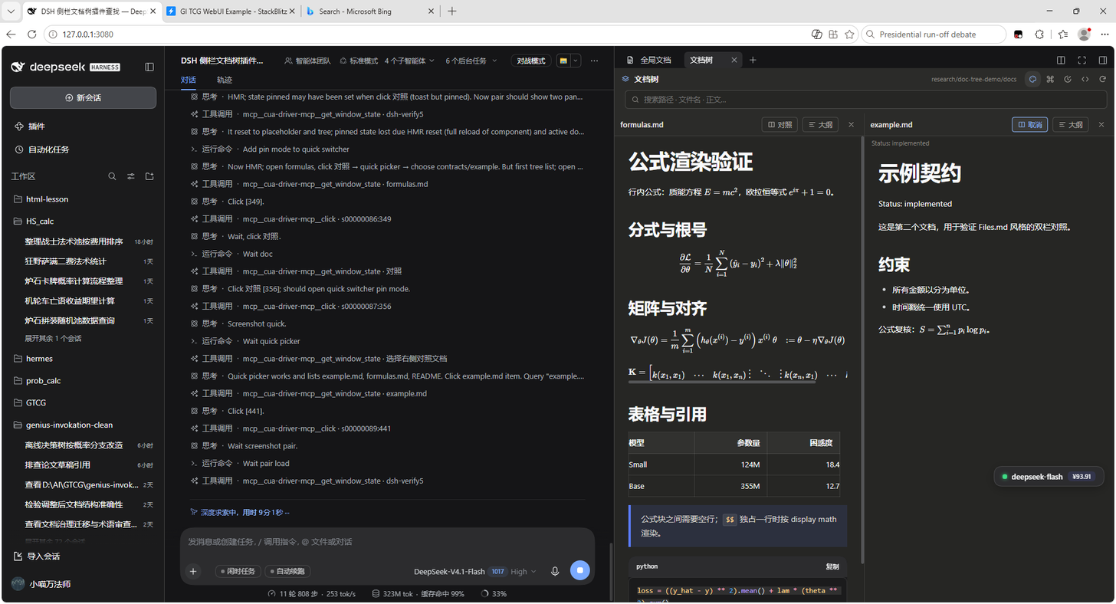
Task: Expand the html-lesson workspace folder
Action: [x=83, y=199]
